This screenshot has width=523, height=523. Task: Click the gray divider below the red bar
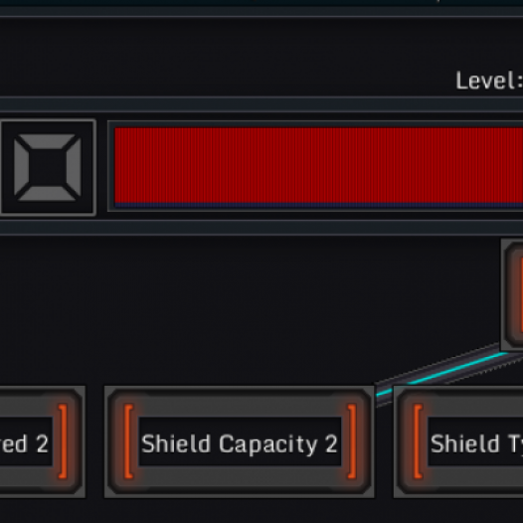pos(261,228)
